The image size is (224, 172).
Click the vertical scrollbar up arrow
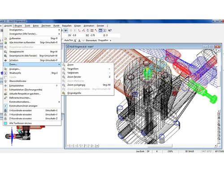pyautogui.click(x=219, y=50)
